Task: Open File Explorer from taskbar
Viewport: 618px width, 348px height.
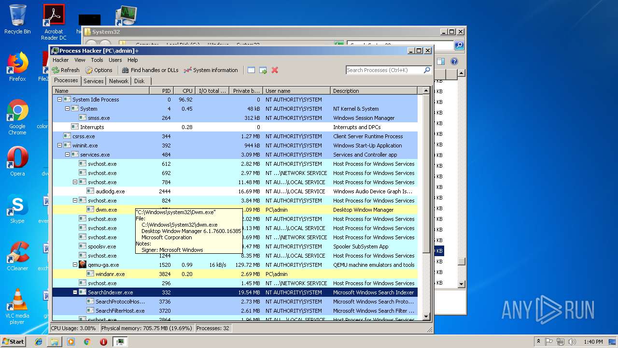Action: pos(55,342)
